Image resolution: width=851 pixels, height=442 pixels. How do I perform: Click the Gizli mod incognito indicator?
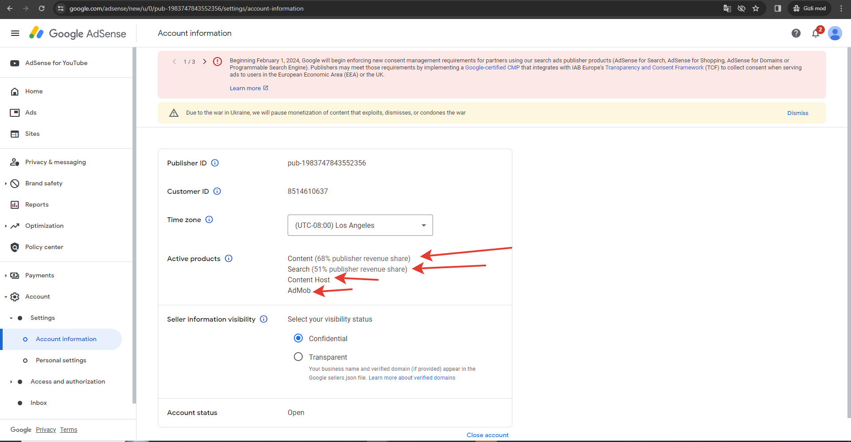click(809, 8)
